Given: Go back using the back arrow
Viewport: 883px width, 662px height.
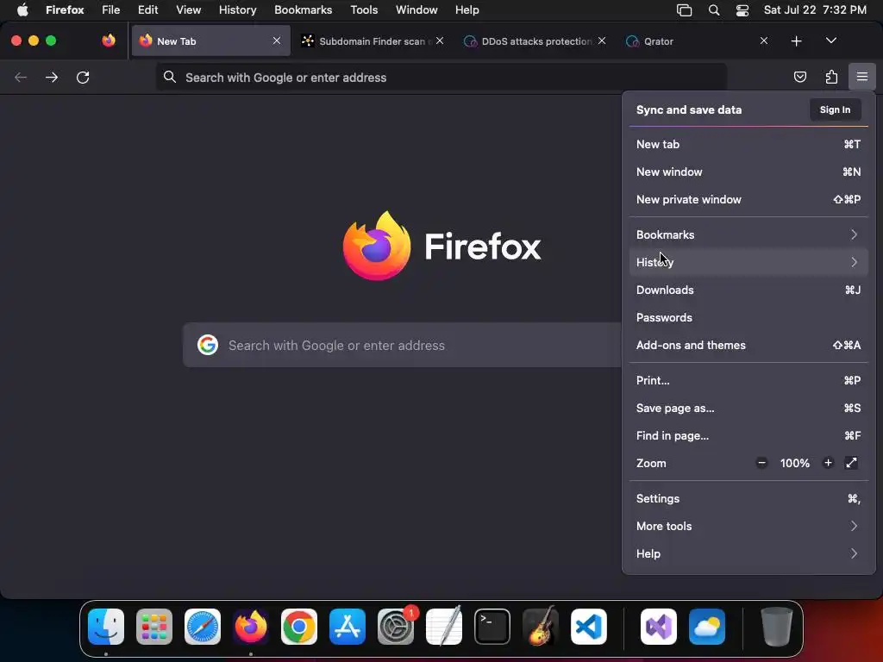Looking at the screenshot, I should (x=21, y=77).
